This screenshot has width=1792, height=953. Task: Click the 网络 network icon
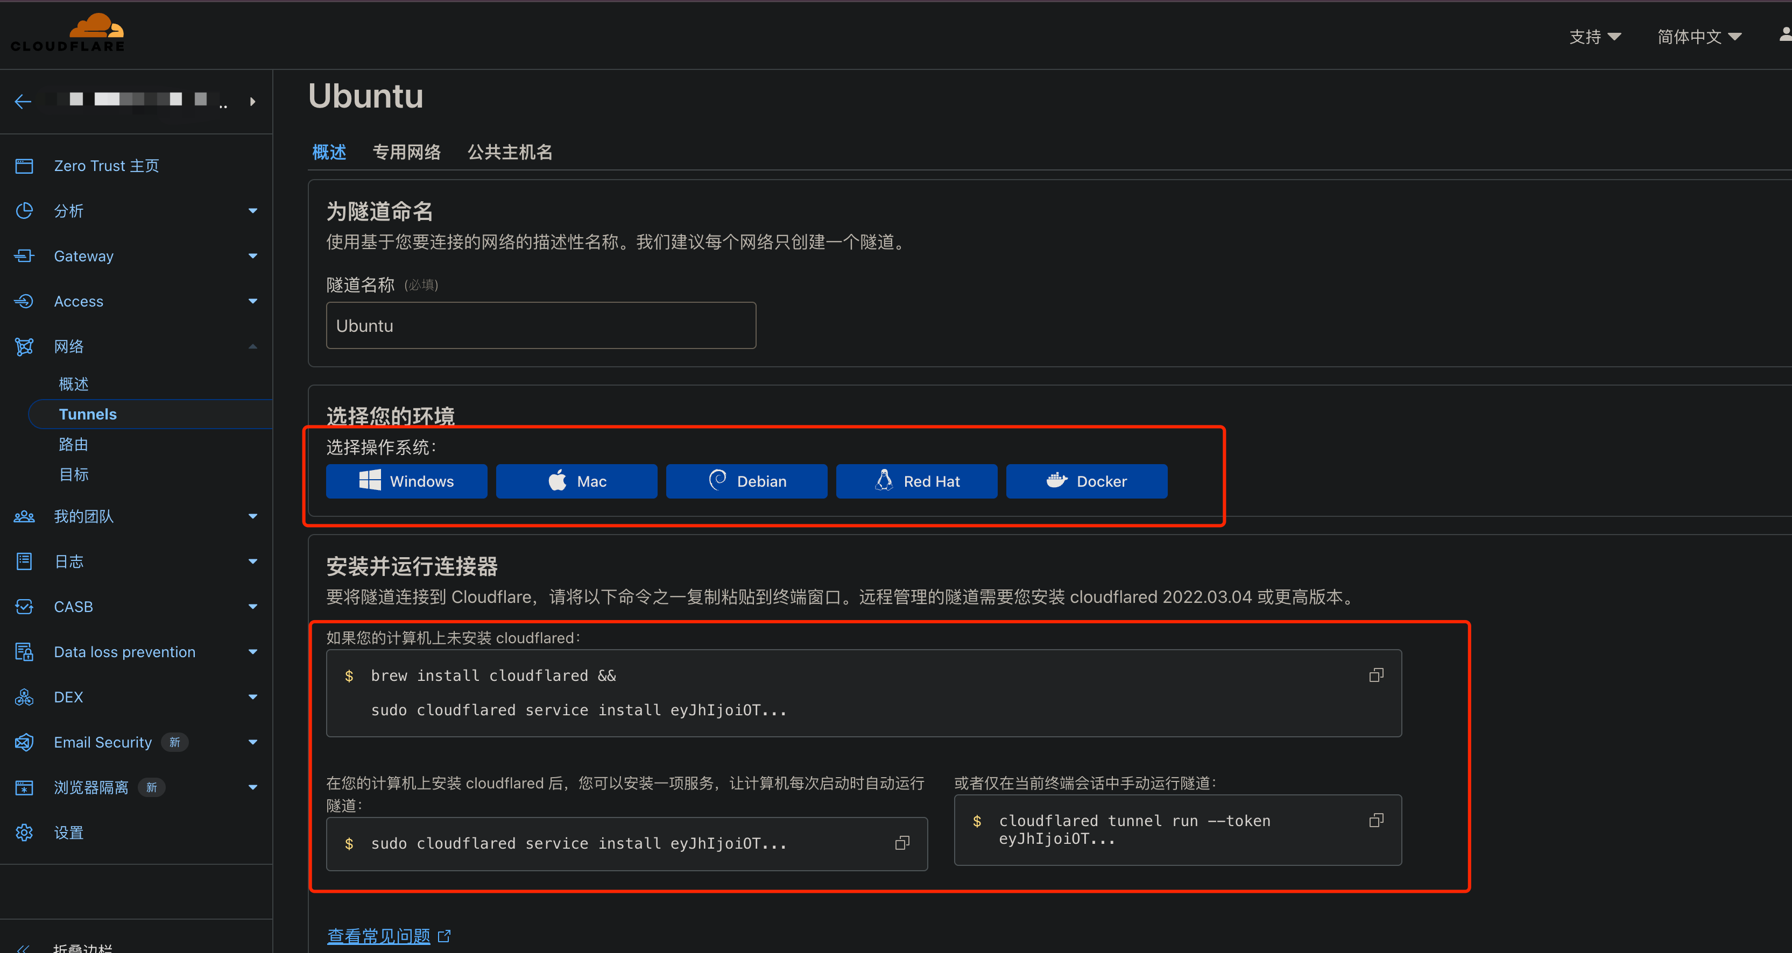point(24,346)
